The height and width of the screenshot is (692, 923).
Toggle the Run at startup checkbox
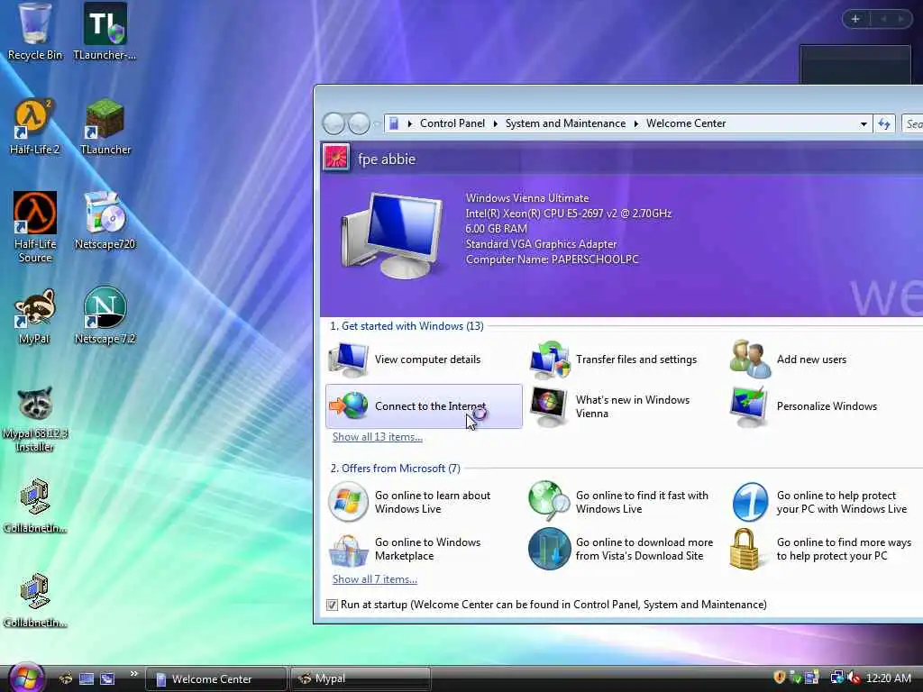332,605
